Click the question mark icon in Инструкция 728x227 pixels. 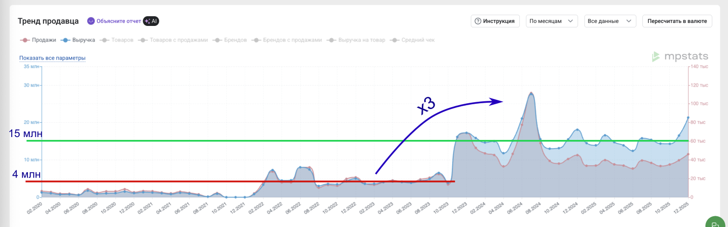(478, 21)
